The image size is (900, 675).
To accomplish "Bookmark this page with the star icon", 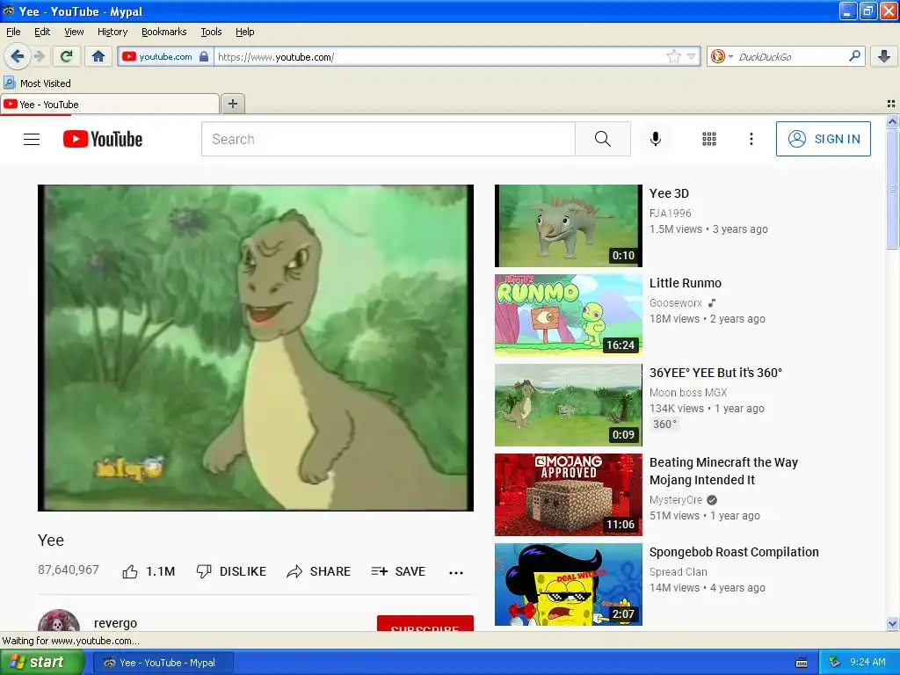I will [x=673, y=56].
